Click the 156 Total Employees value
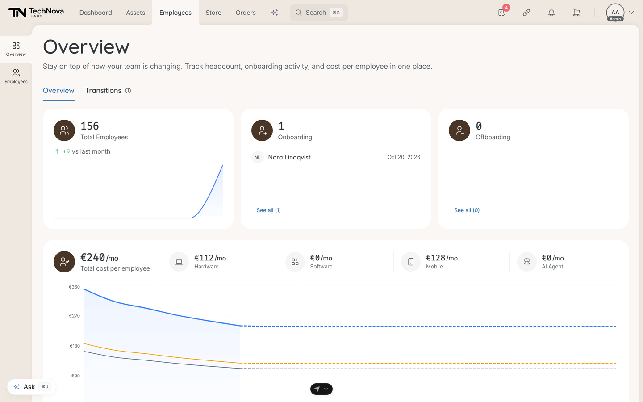 [x=90, y=126]
